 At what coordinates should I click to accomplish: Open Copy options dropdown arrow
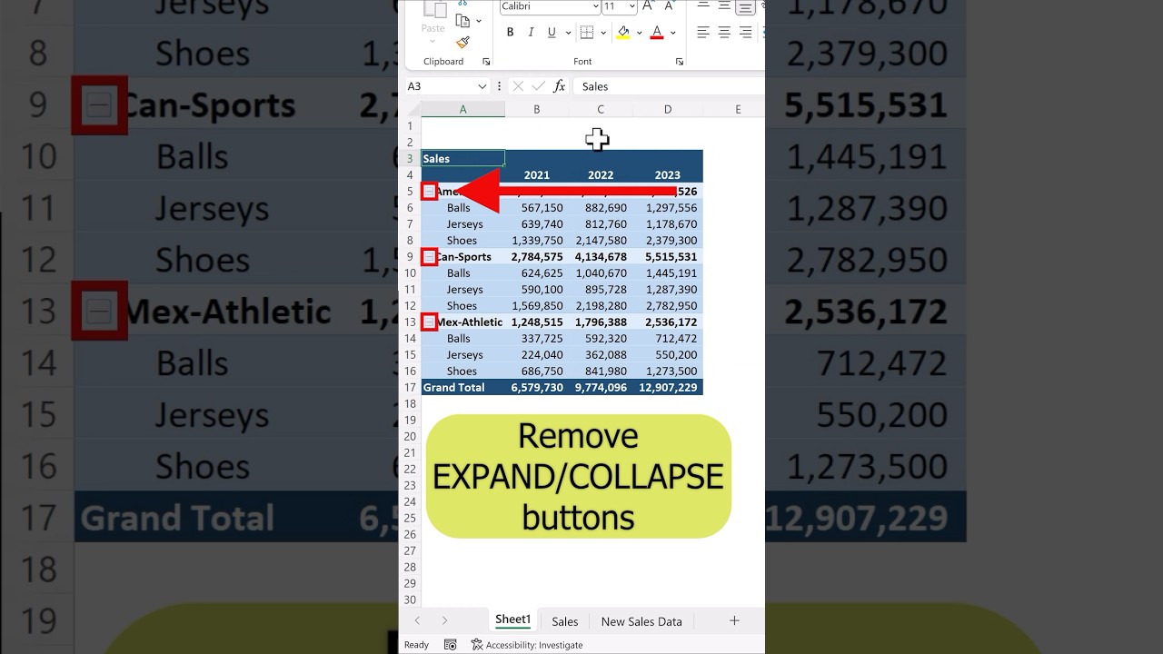click(x=478, y=21)
